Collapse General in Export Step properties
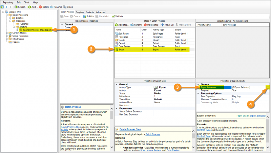The image size is (271, 153). point(117,84)
